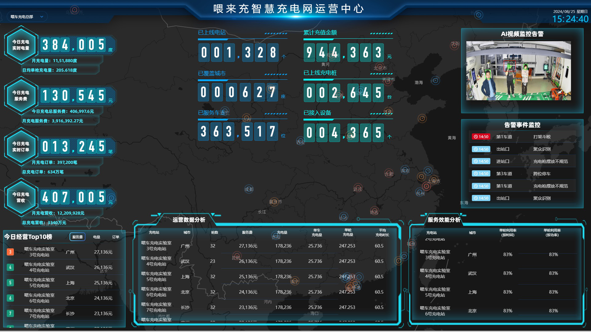Click 月充电服务费: 3,916,392.27元 label

click(53, 121)
